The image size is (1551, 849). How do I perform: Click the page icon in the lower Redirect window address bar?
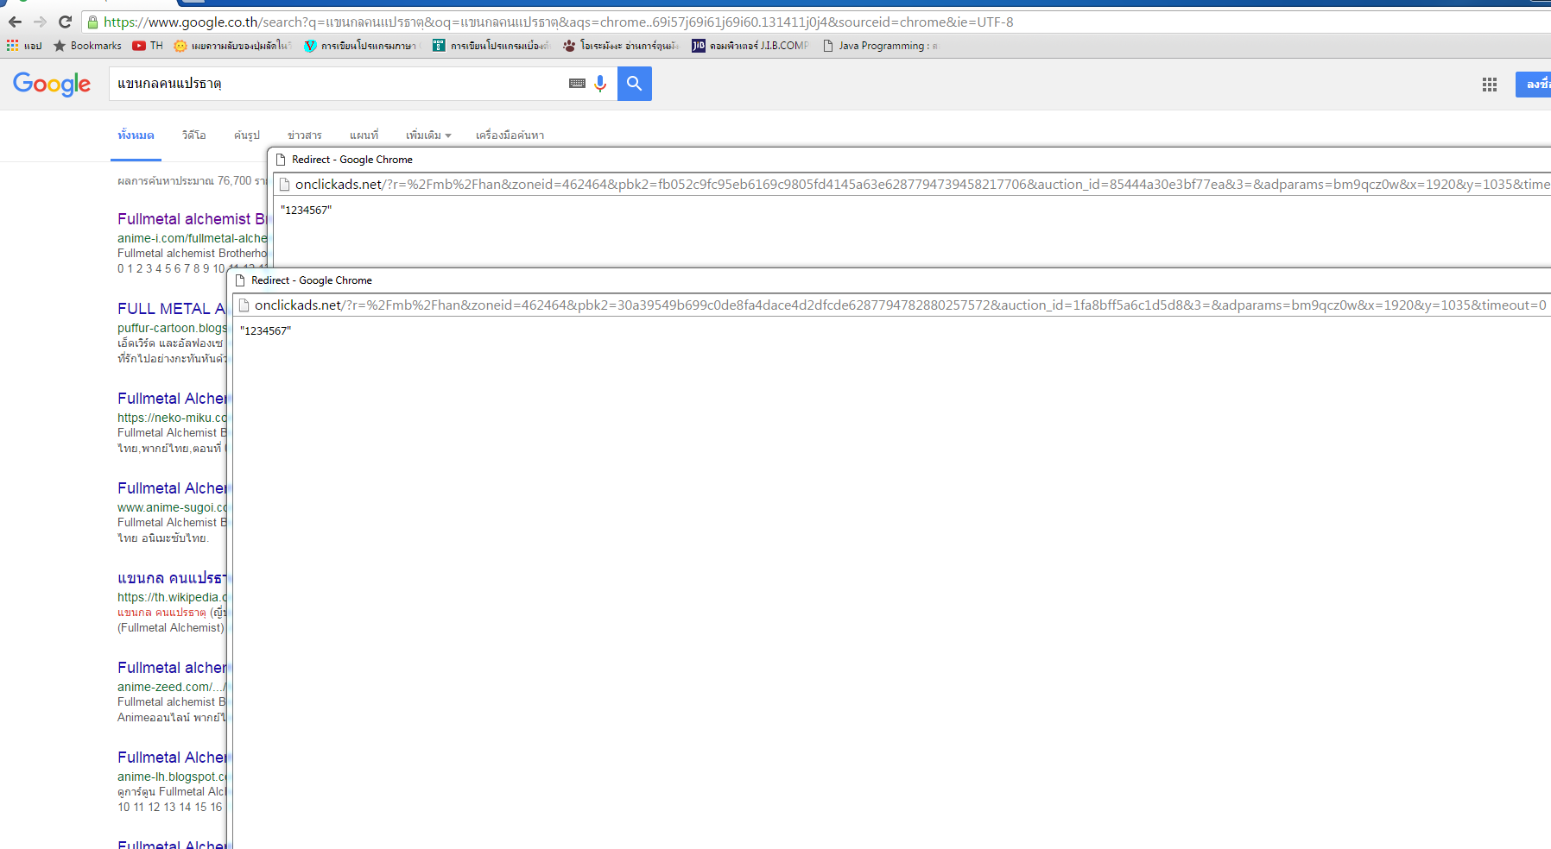(x=244, y=305)
